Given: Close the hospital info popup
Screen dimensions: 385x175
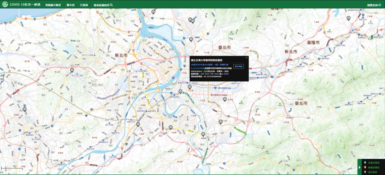Looking at the screenshot, I should (246, 58).
